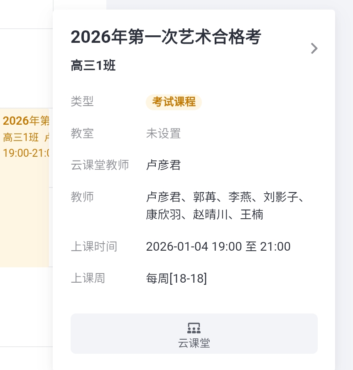Click the 考试课程 type tag

click(174, 102)
